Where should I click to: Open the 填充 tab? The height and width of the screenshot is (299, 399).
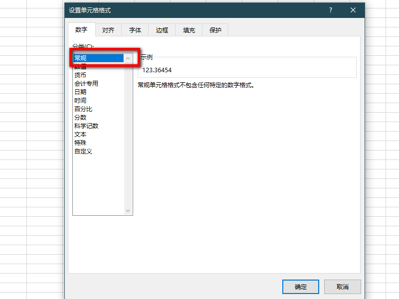tap(189, 30)
